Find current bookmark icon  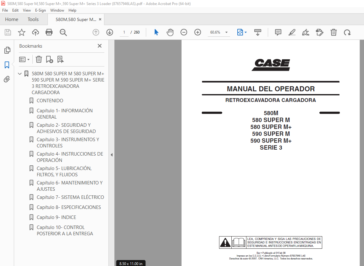tap(60, 60)
